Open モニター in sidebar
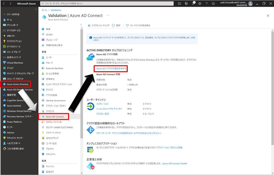The width and height of the screenshot is (274, 175). pyautogui.click(x=8, y=127)
